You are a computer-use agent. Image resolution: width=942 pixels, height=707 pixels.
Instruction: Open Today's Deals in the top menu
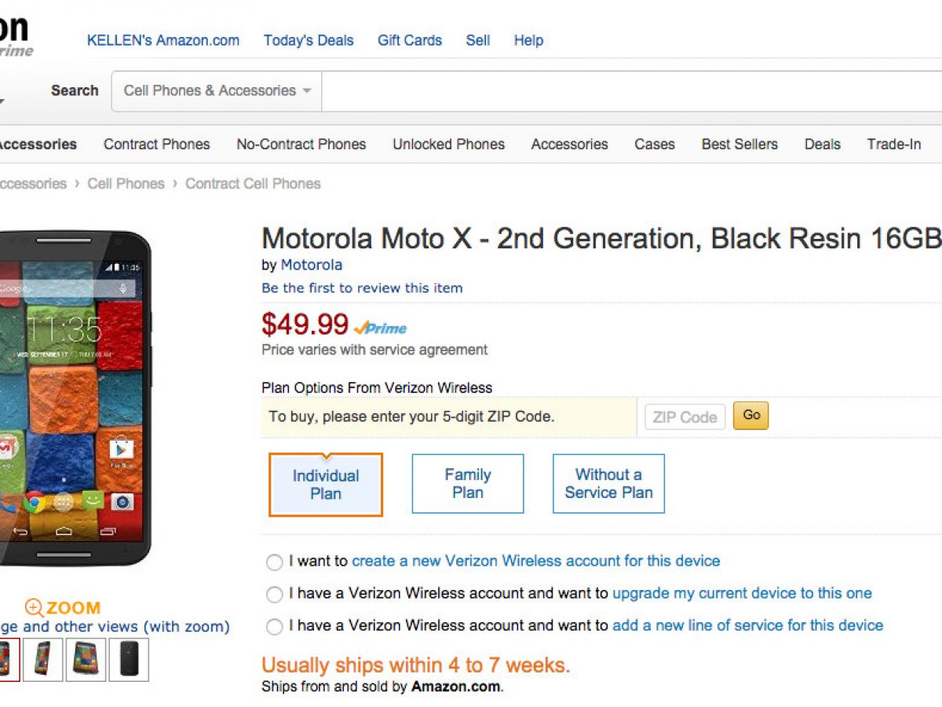coord(309,40)
